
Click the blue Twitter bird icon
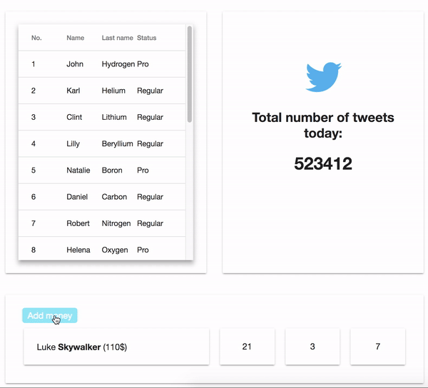[323, 77]
